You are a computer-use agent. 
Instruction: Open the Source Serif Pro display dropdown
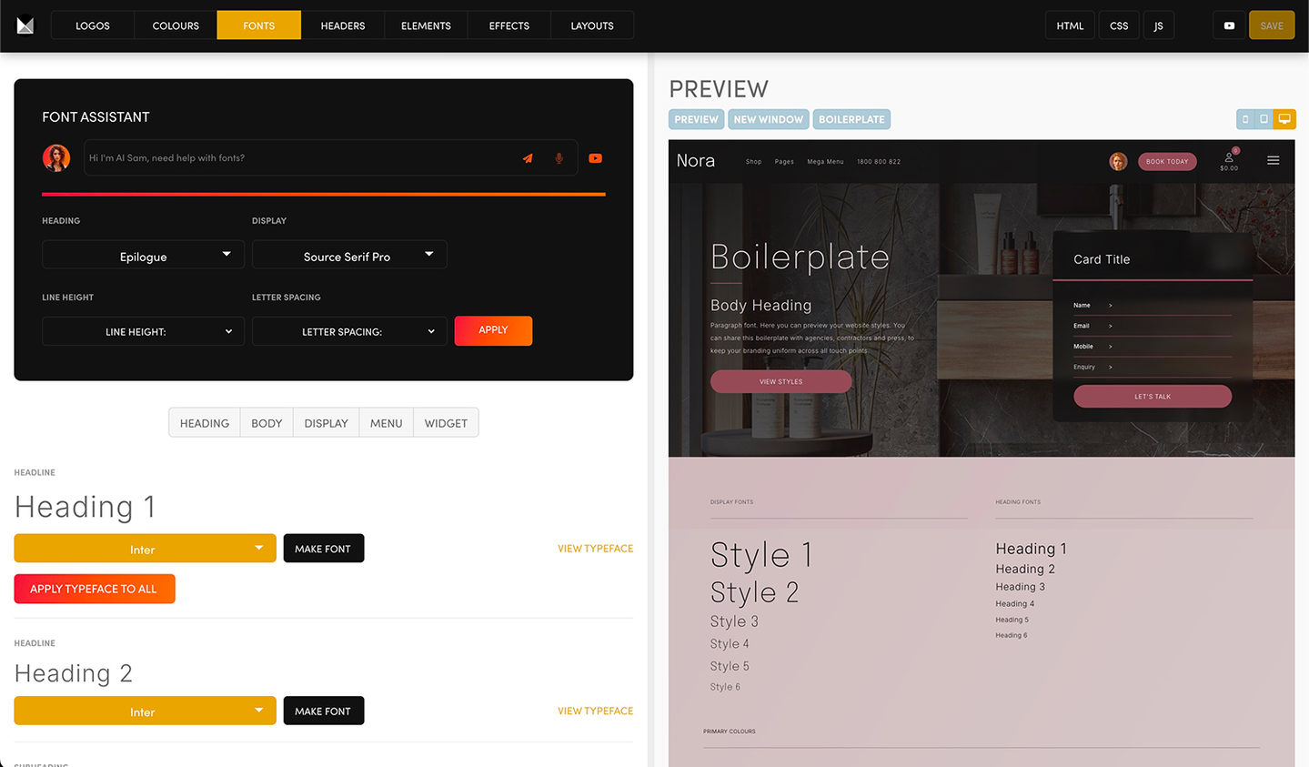click(x=349, y=256)
